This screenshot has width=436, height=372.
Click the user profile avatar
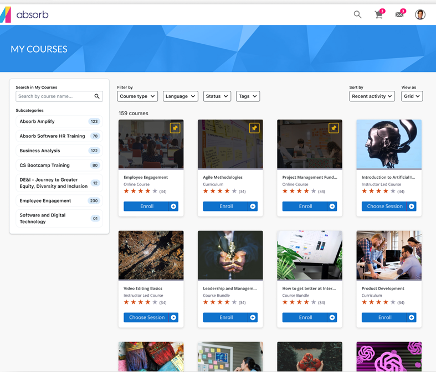click(420, 14)
